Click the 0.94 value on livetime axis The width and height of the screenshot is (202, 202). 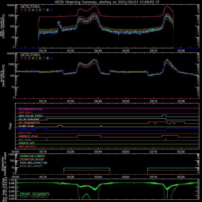[11, 191]
